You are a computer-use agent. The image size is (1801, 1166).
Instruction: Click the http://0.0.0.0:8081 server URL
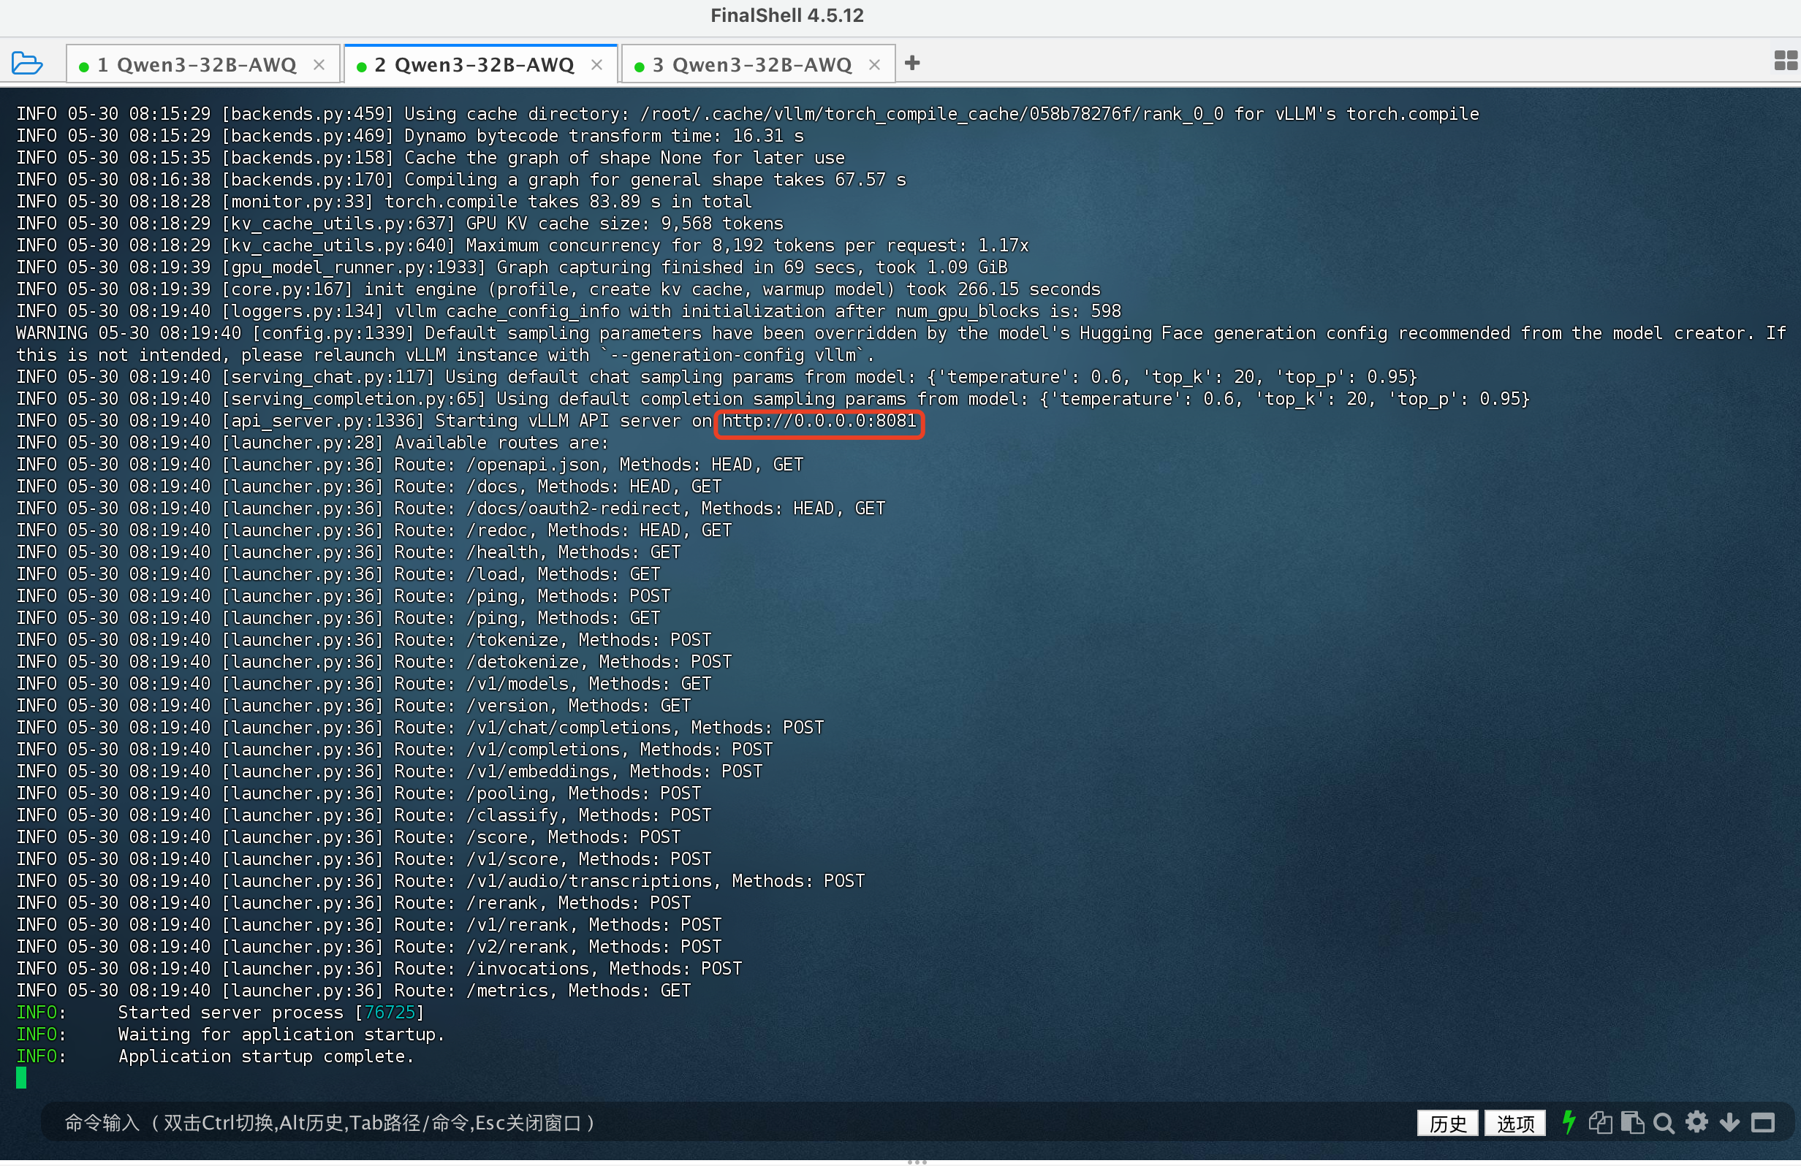point(818,422)
